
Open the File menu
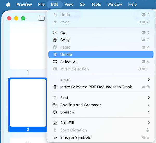[x=41, y=4]
